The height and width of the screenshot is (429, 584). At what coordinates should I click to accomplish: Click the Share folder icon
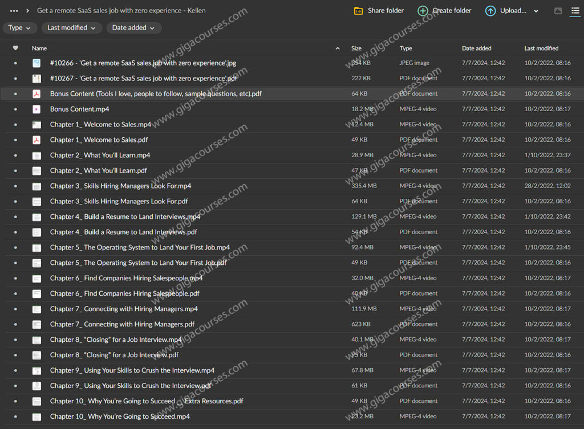[x=358, y=11]
